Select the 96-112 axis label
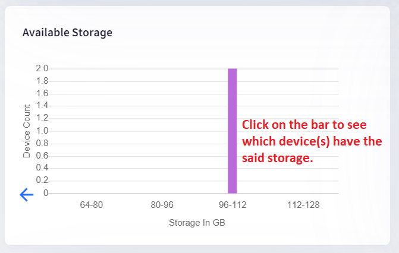This screenshot has width=399, height=253. (x=233, y=205)
